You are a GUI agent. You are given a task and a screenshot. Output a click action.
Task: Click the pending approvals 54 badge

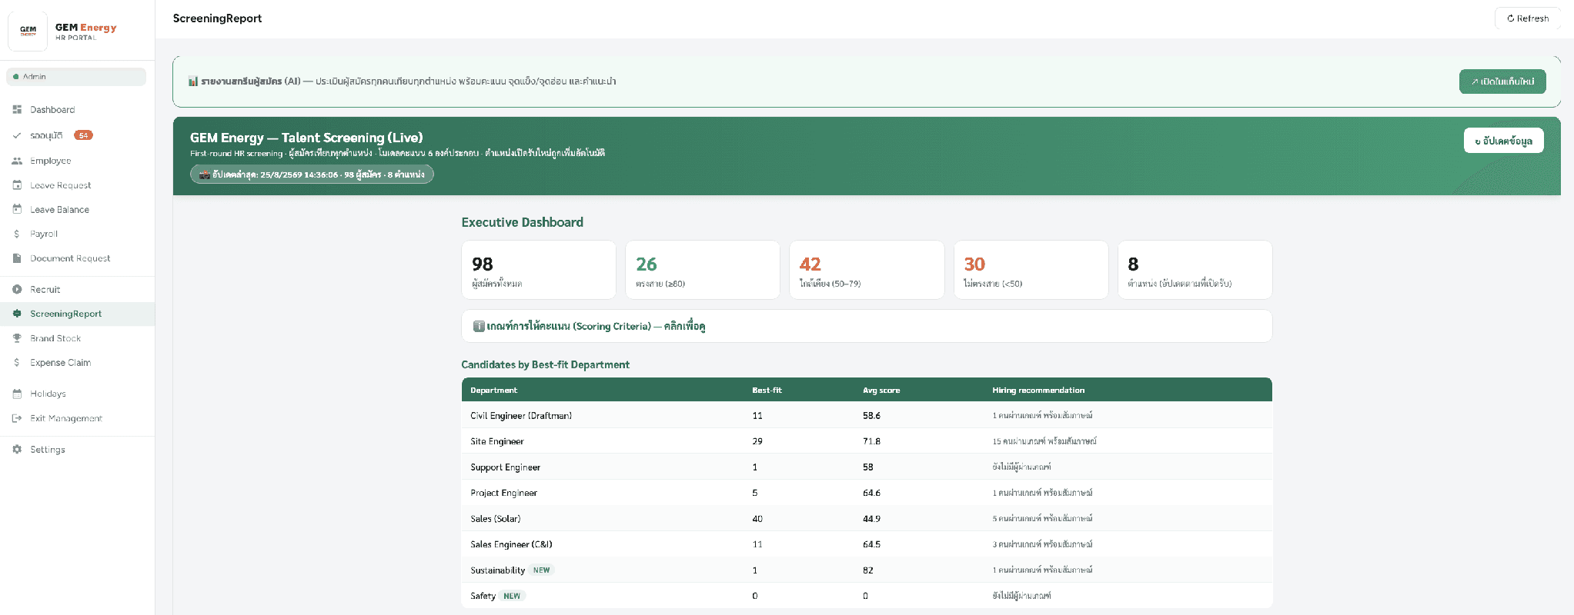click(83, 135)
